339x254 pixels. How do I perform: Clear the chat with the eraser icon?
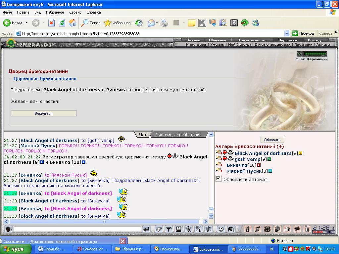coord(159,229)
